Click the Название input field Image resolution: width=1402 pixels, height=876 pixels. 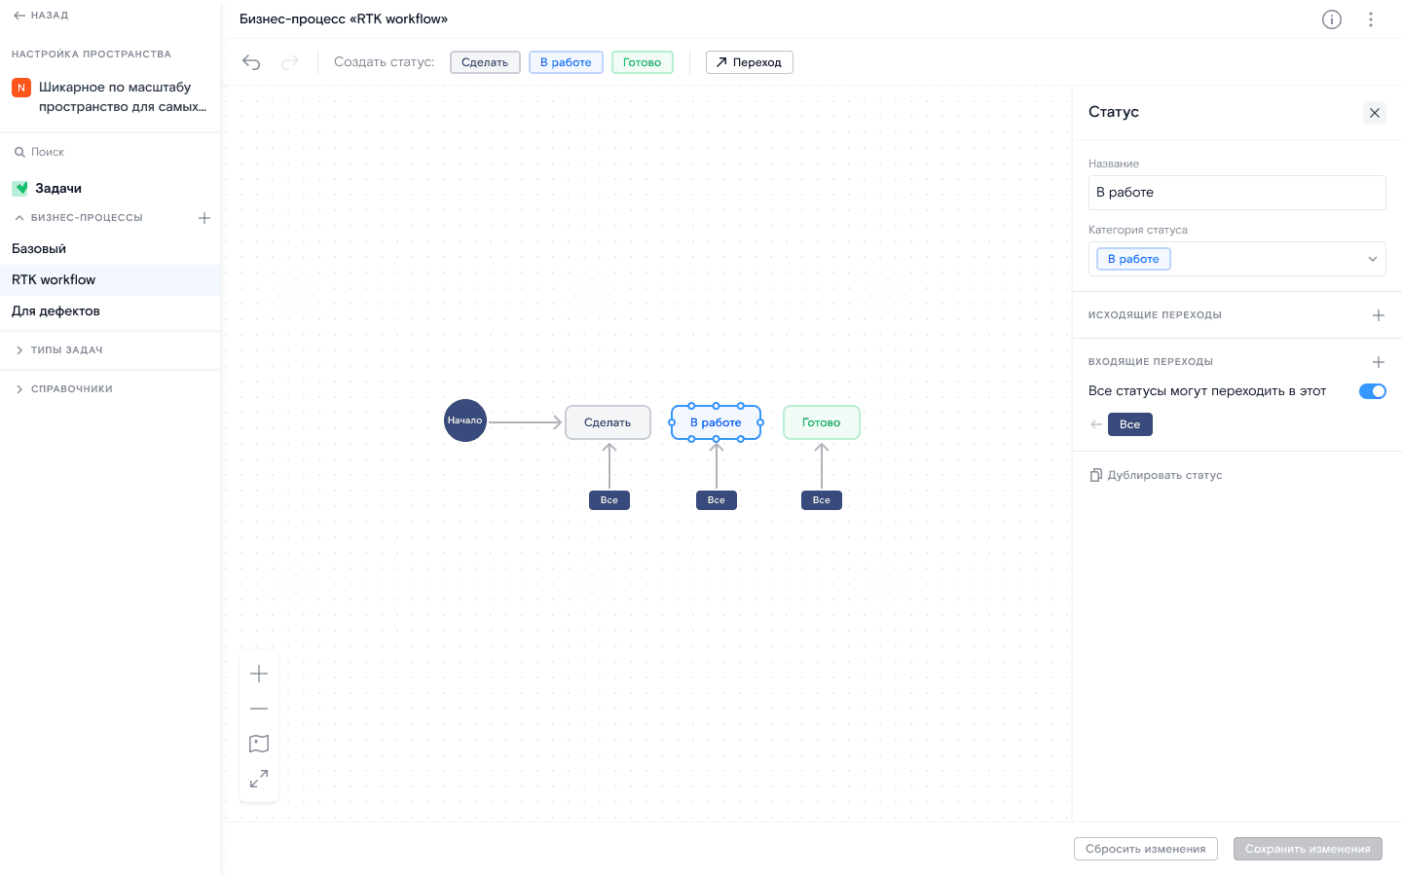coord(1237,193)
